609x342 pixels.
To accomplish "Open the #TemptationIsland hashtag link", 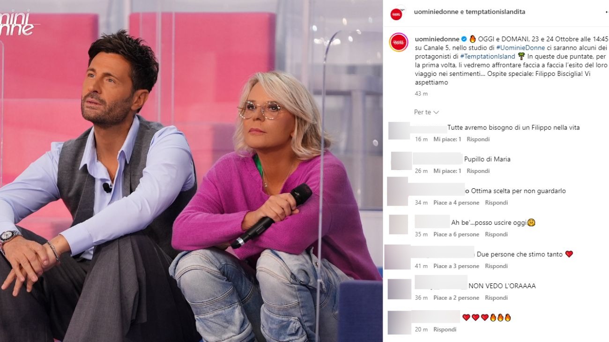I will pos(487,56).
